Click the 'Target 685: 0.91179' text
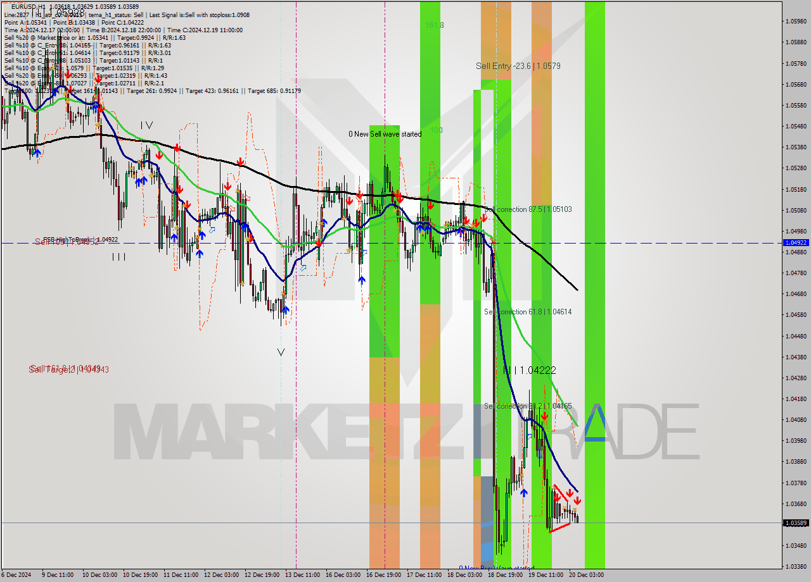 (274, 90)
